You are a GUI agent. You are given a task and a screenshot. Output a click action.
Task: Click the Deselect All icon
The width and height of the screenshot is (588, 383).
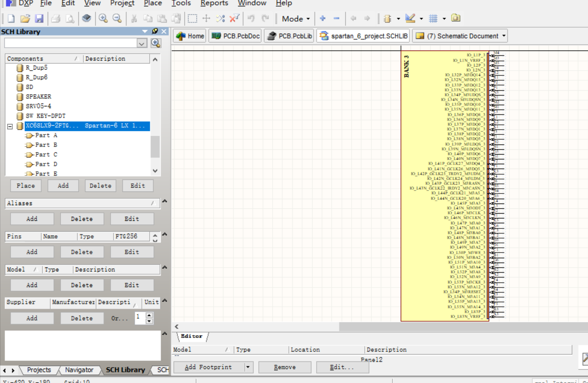[220, 18]
